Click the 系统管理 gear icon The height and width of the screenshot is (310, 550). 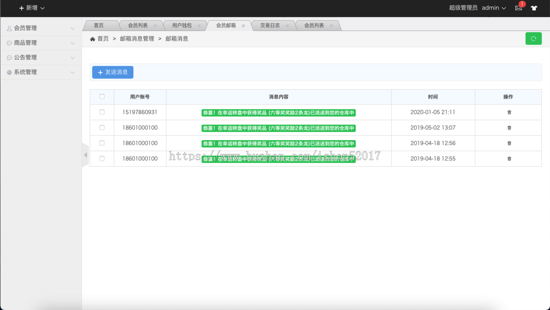(9, 72)
